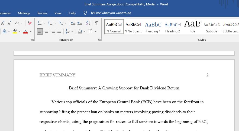The height and width of the screenshot is (131, 239).
Task: Click the BRIEF SUMMARY running header text
Action: tap(57, 75)
